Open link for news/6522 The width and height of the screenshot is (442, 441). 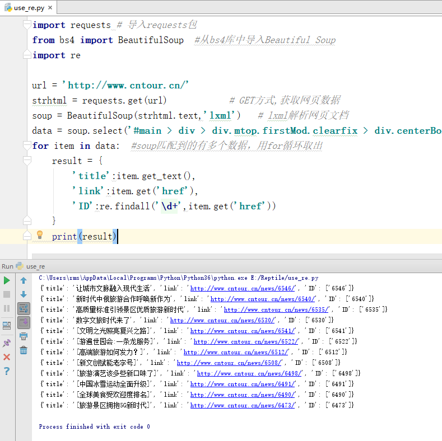pos(246,341)
